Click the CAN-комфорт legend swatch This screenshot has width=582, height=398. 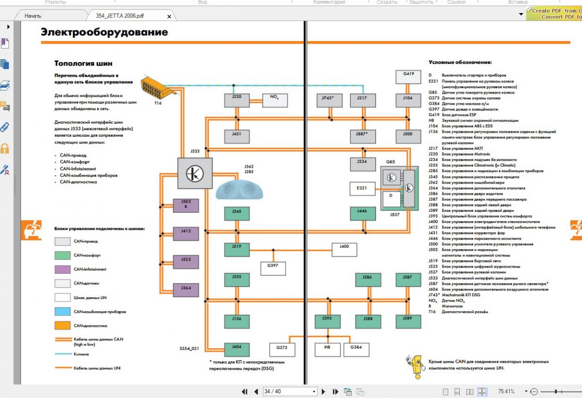[63, 255]
